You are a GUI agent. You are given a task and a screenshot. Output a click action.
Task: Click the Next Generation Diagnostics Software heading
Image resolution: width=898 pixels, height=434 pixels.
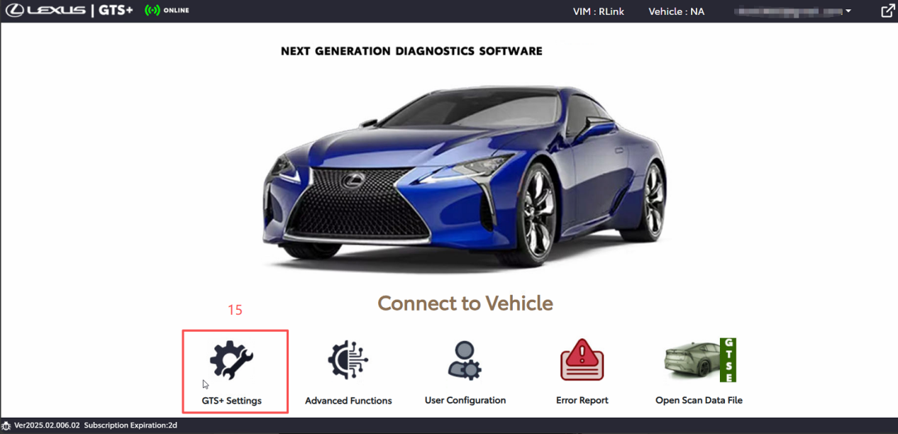point(411,51)
